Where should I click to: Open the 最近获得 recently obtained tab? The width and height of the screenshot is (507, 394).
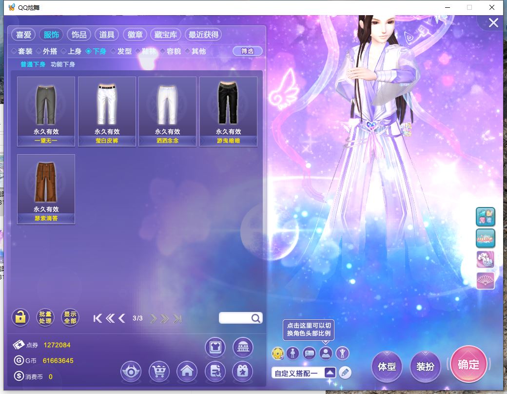pos(203,35)
